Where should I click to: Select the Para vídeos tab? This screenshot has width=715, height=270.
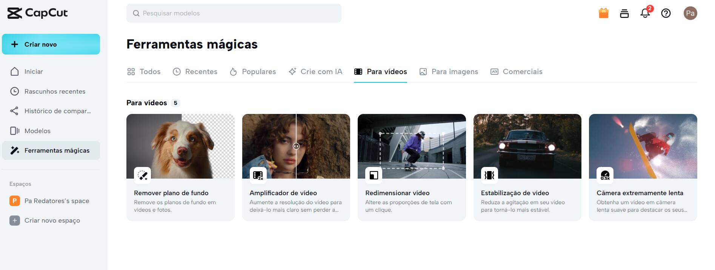(380, 71)
